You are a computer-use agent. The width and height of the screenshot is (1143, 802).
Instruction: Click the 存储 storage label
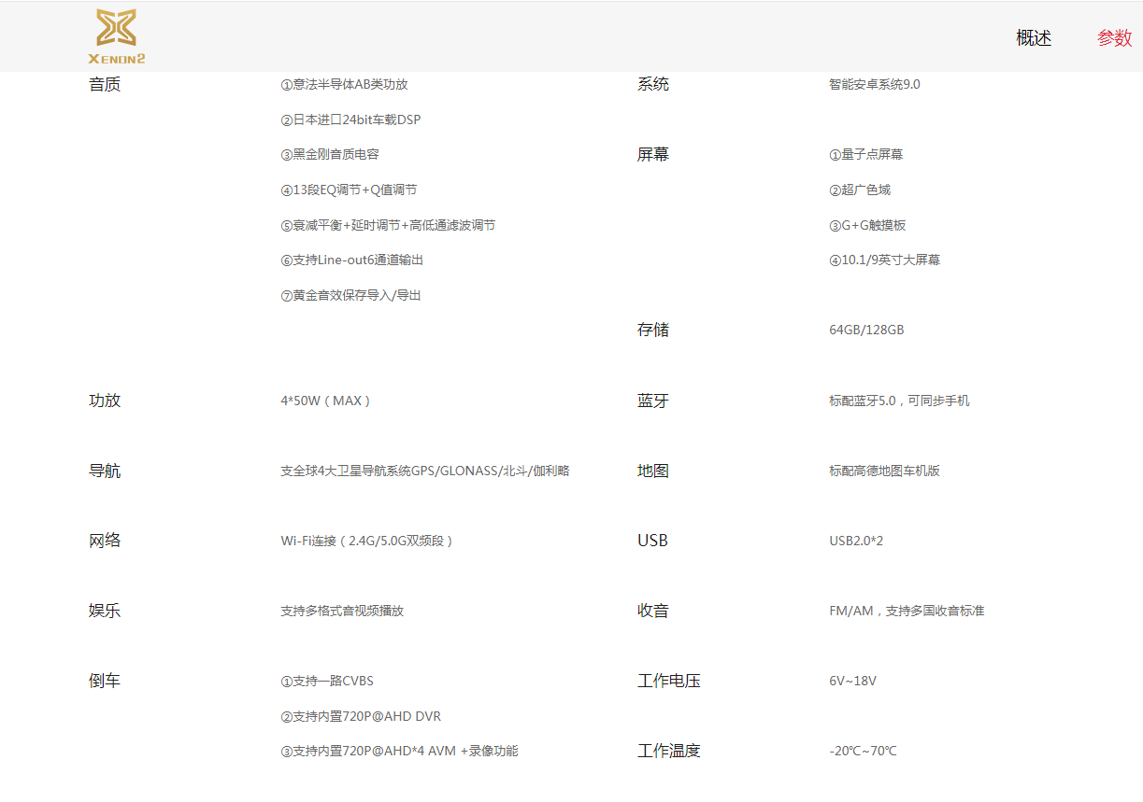pyautogui.click(x=652, y=330)
